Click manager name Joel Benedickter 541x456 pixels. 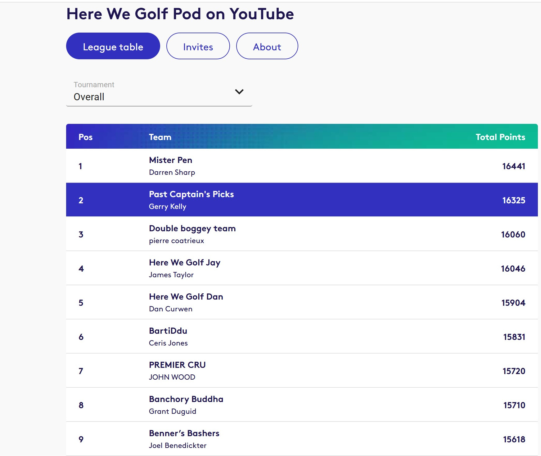(178, 445)
